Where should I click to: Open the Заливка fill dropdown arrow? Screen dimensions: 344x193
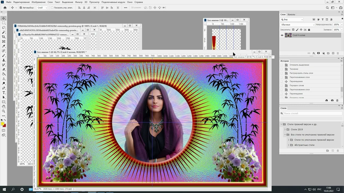pos(342,30)
